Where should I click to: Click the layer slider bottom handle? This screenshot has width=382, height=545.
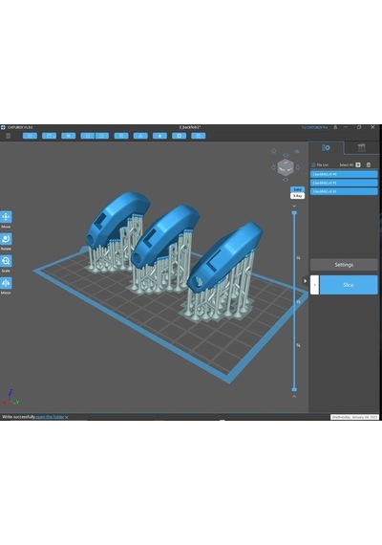(294, 390)
